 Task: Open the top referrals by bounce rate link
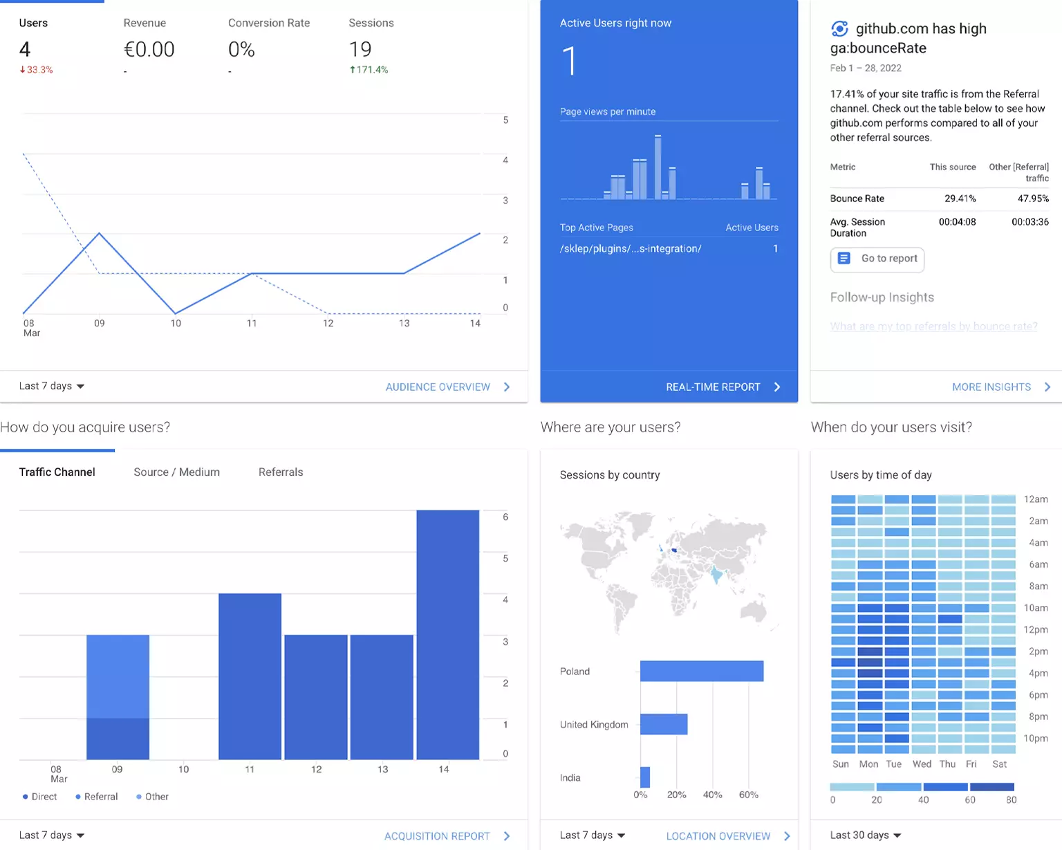pyautogui.click(x=933, y=326)
